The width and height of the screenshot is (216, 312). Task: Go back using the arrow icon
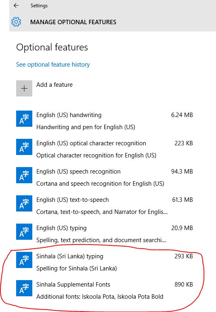[16, 6]
